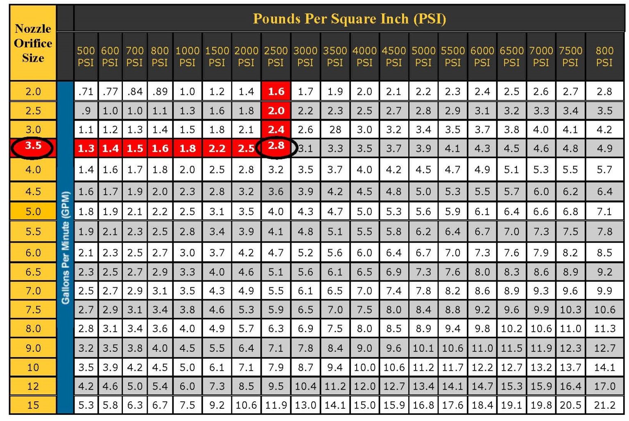The image size is (629, 421).
Task: Click the 12 nozzle size row label
Action: coord(33,386)
